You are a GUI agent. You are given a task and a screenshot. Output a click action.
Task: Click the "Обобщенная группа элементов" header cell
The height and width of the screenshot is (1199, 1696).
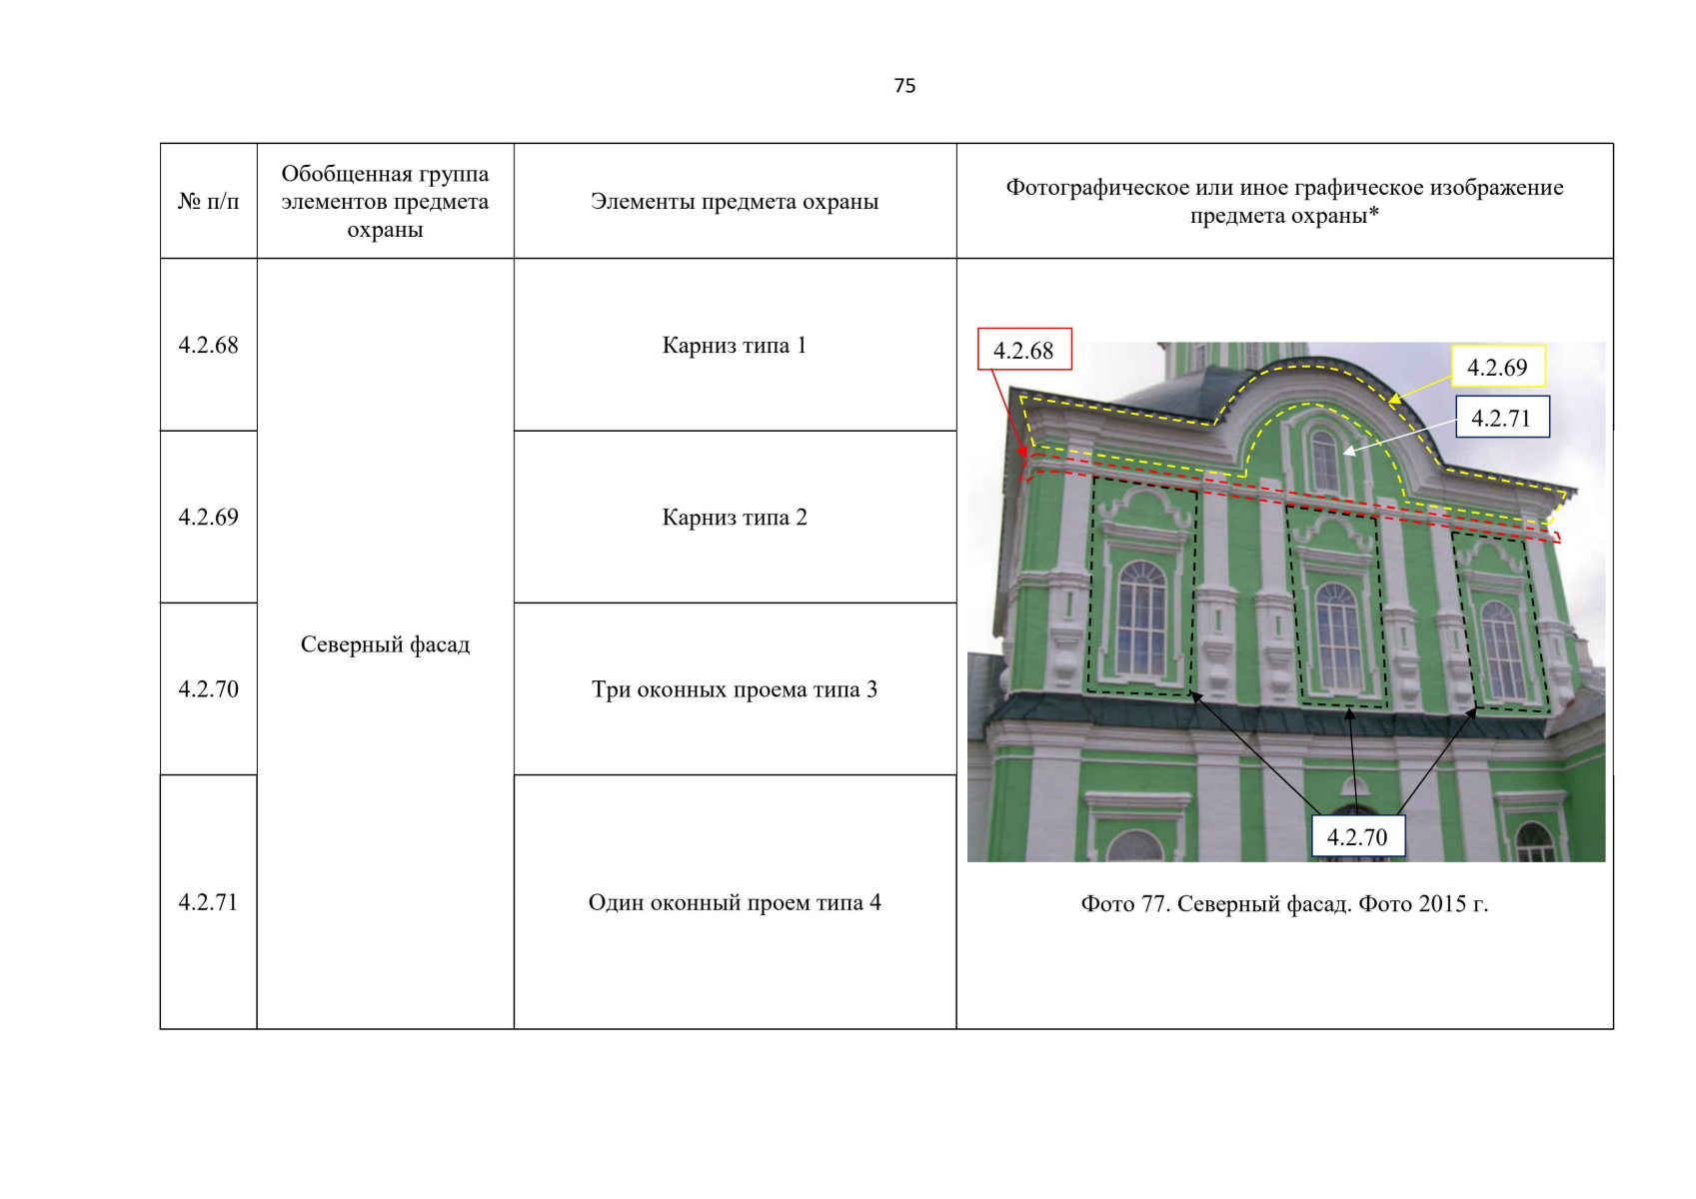(x=385, y=201)
